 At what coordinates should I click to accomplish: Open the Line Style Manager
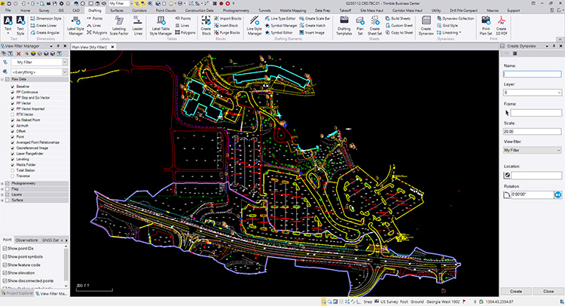click(x=254, y=26)
